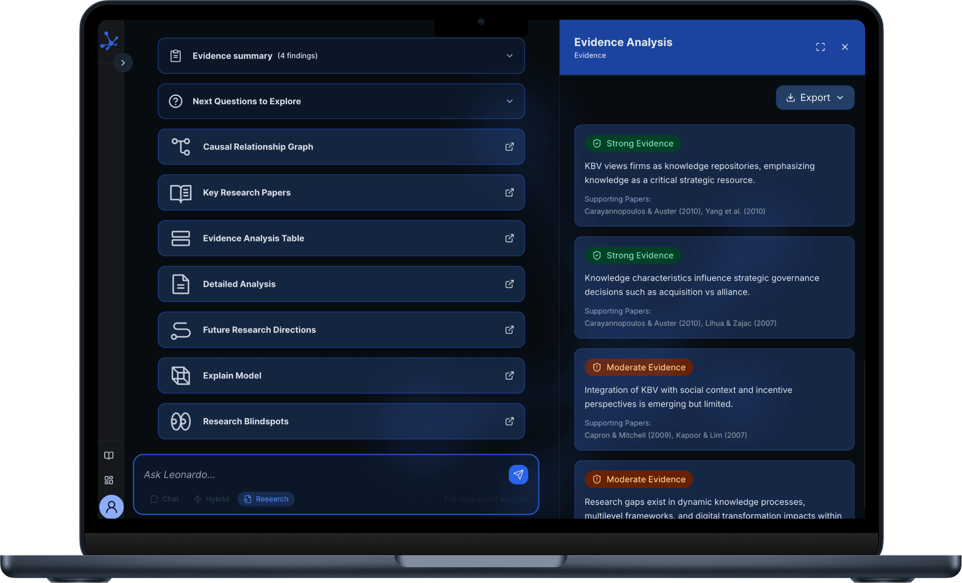Open the user profile avatar

pyautogui.click(x=111, y=507)
